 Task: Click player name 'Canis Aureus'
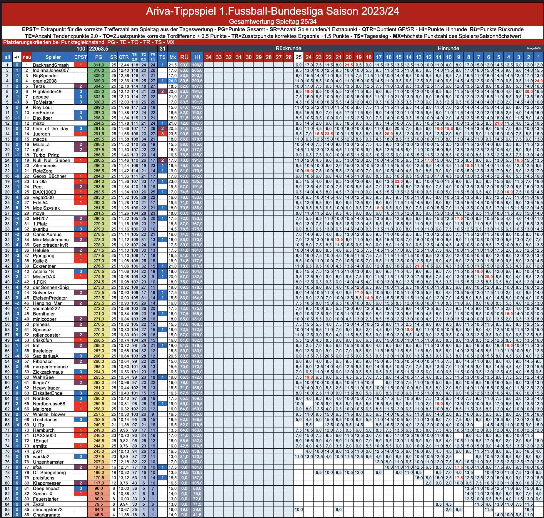[x=47, y=234]
